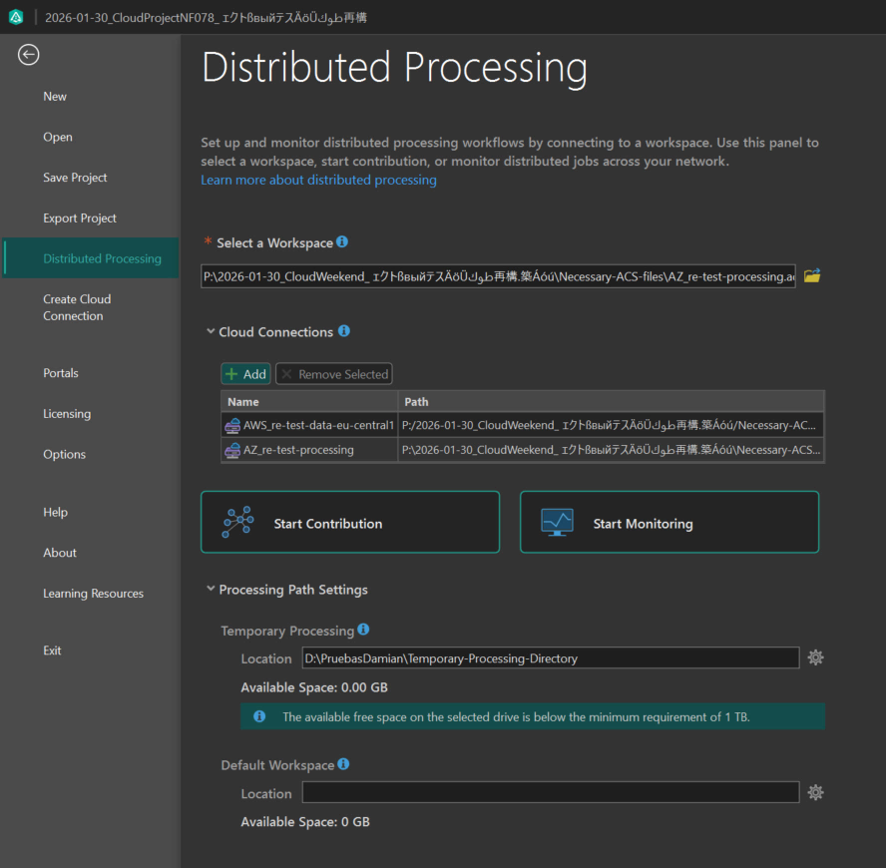886x868 pixels.
Task: Go to Portals in sidebar
Action: tap(61, 373)
